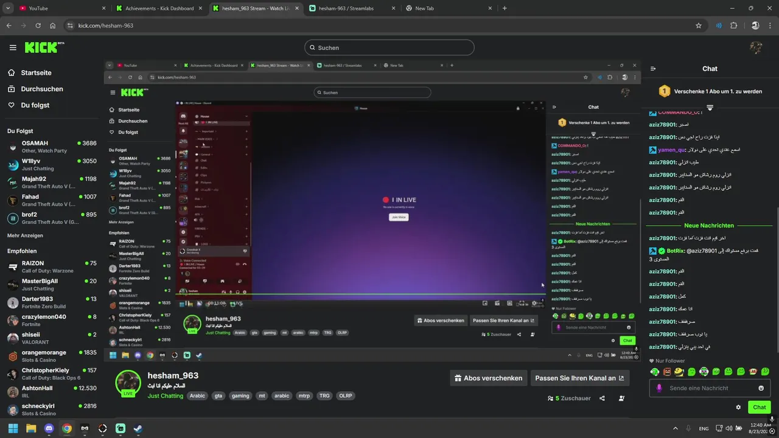The height and width of the screenshot is (438, 779).
Task: Open Steam from the taskbar
Action: (x=138, y=428)
